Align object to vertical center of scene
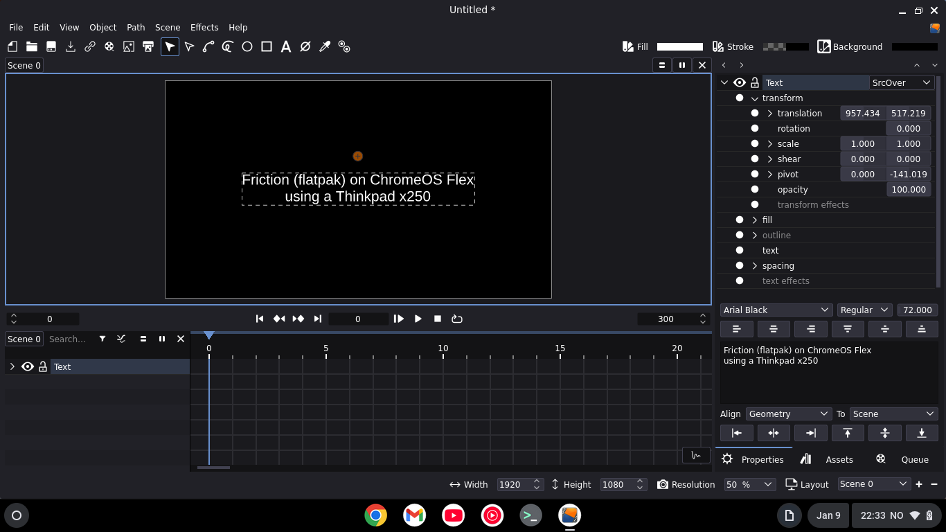Viewport: 946px width, 532px height. (x=885, y=433)
